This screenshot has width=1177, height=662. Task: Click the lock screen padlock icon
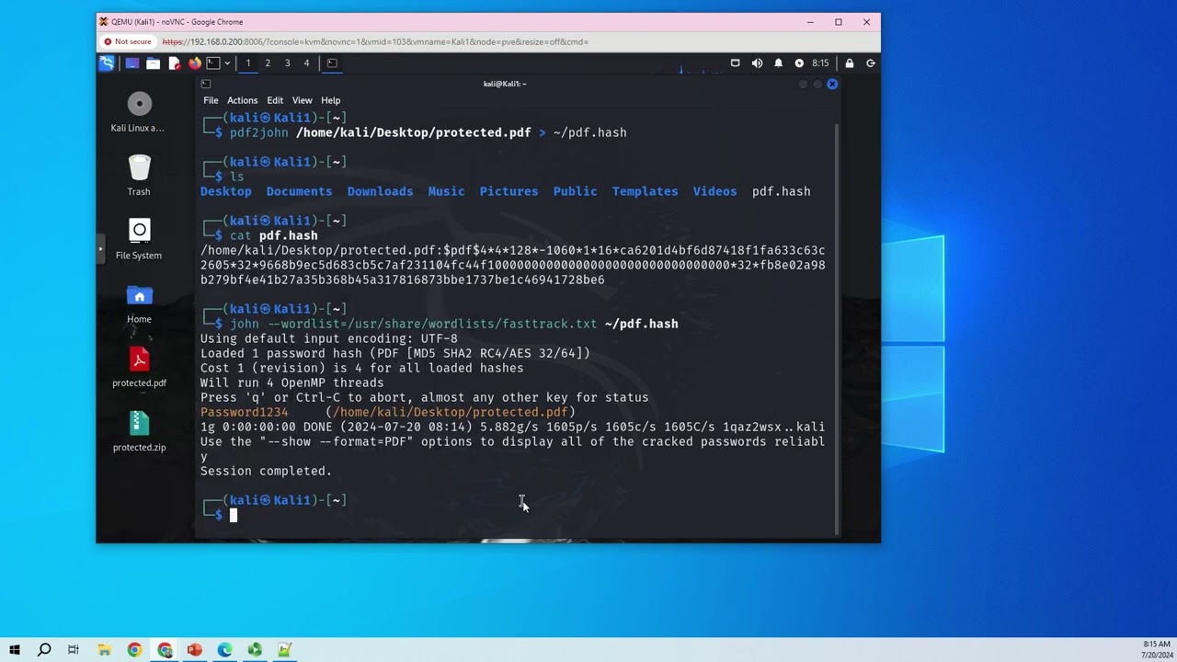click(x=849, y=63)
